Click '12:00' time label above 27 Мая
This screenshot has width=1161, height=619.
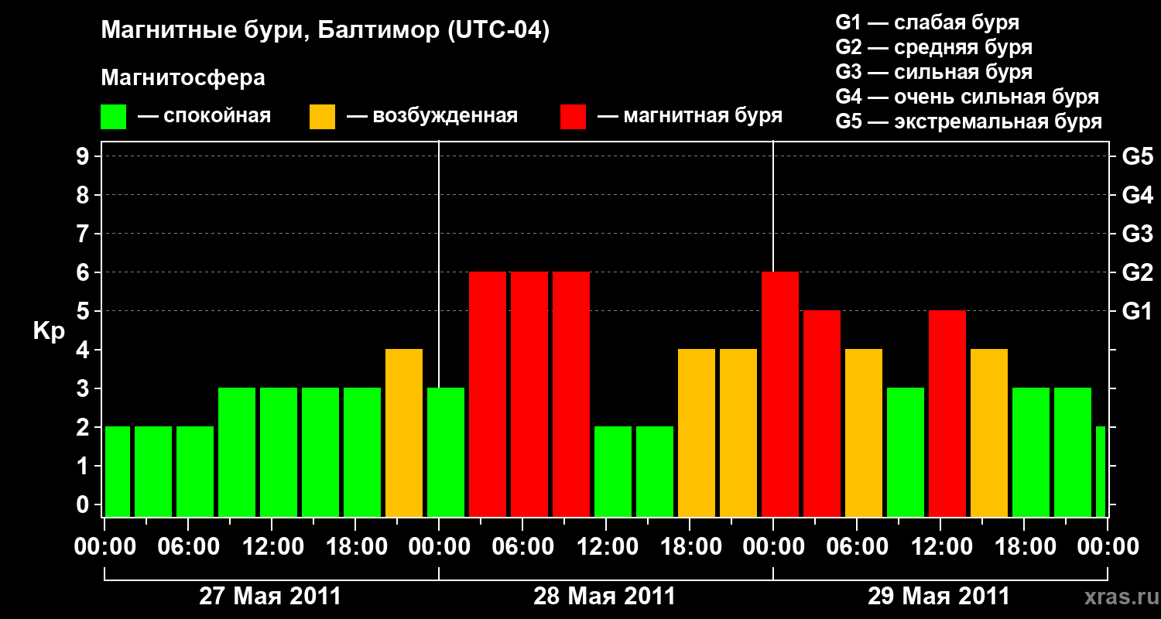point(272,547)
